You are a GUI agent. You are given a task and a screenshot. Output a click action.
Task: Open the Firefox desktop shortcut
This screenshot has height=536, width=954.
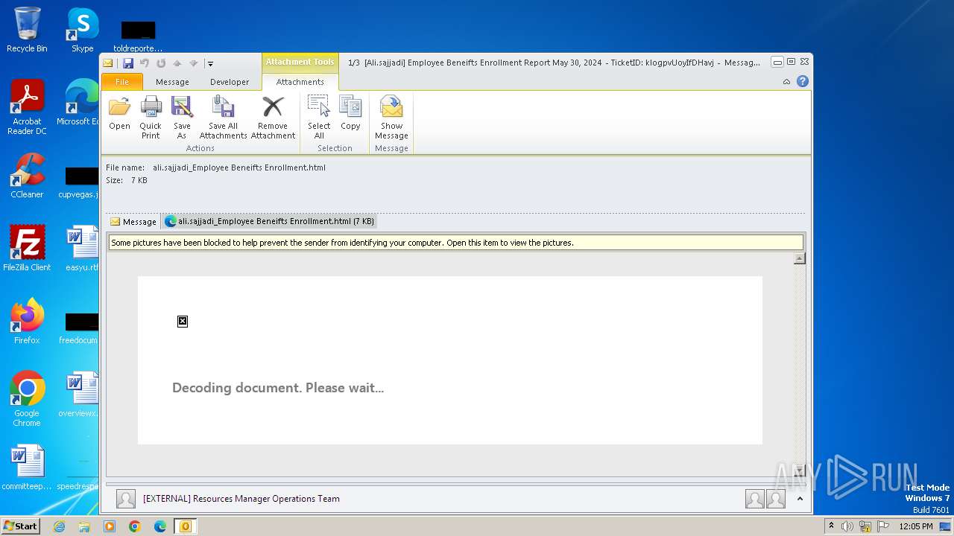[27, 321]
